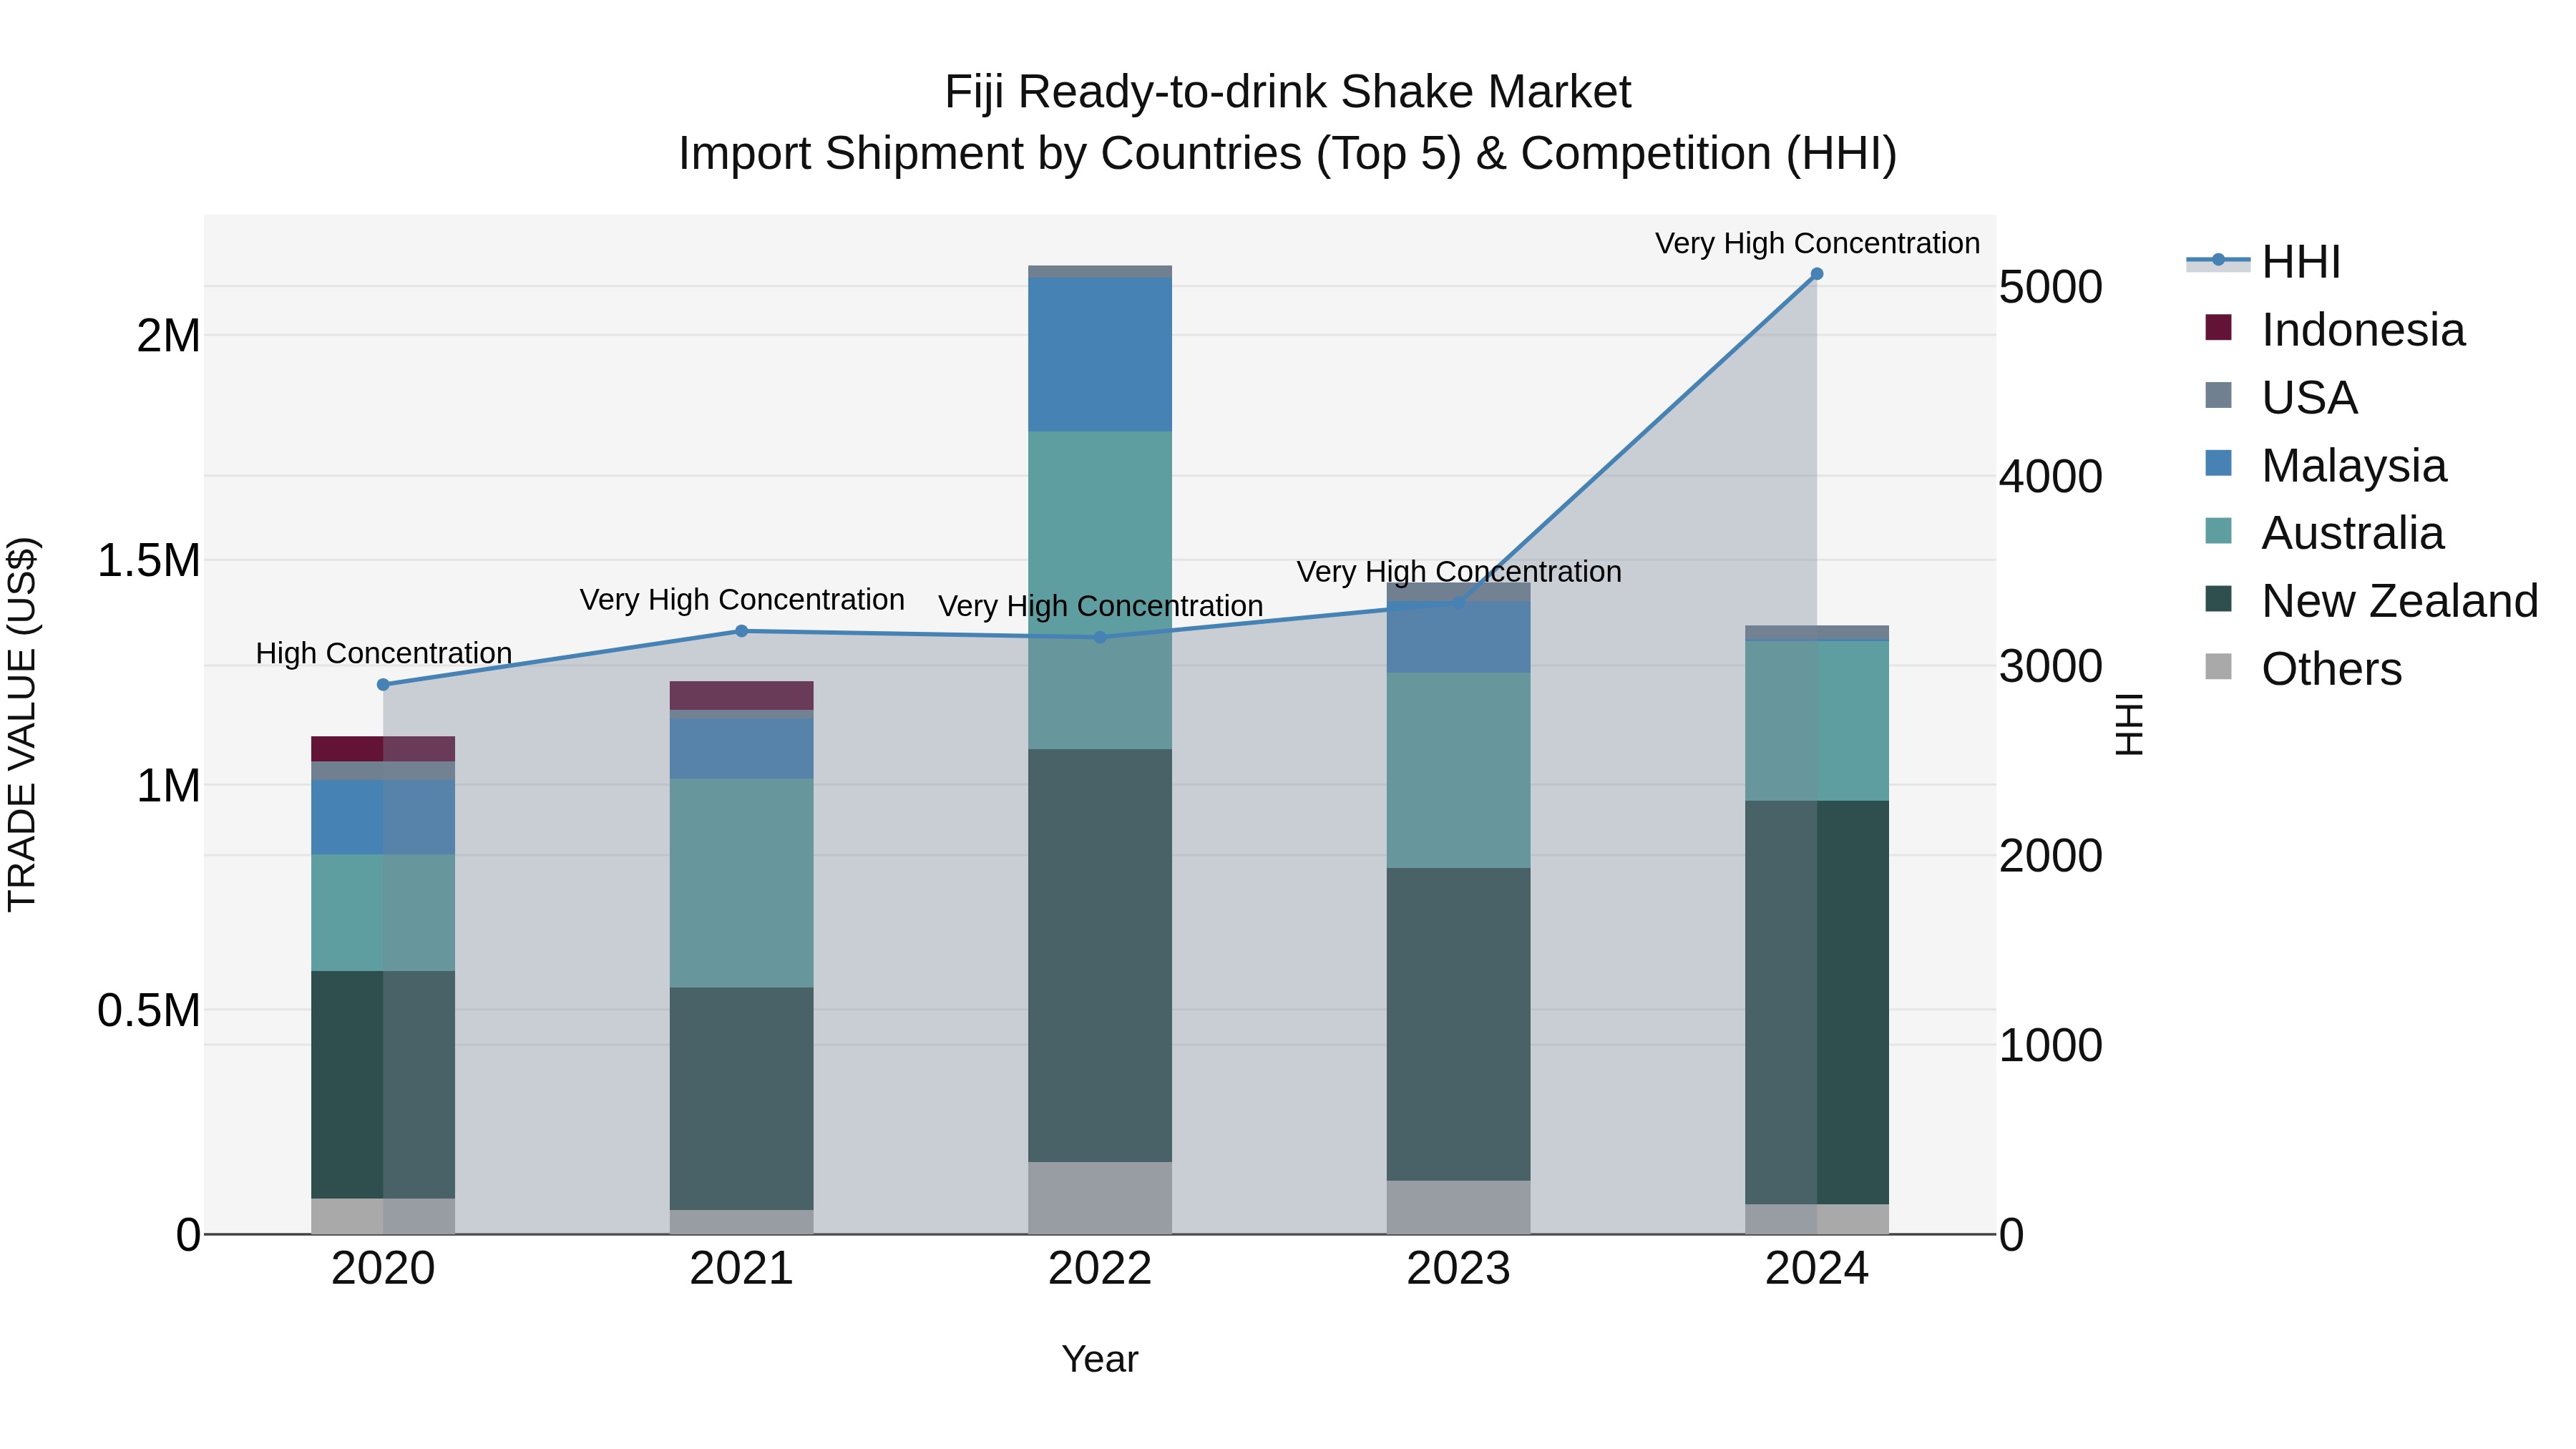This screenshot has width=2576, height=1449.
Task: Click the 2021 x-axis year label
Action: (742, 1269)
